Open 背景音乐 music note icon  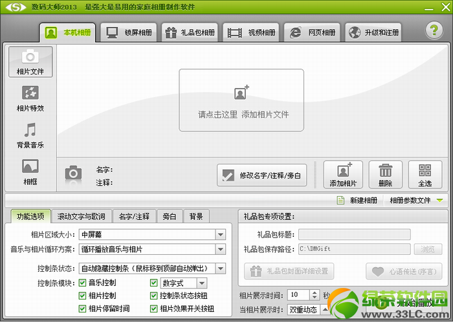[x=30, y=135]
